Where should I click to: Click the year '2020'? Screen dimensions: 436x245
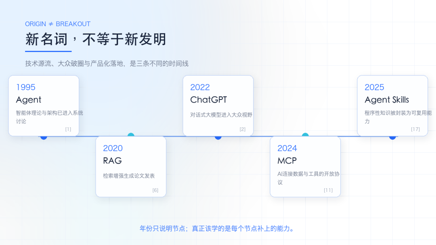[113, 148]
